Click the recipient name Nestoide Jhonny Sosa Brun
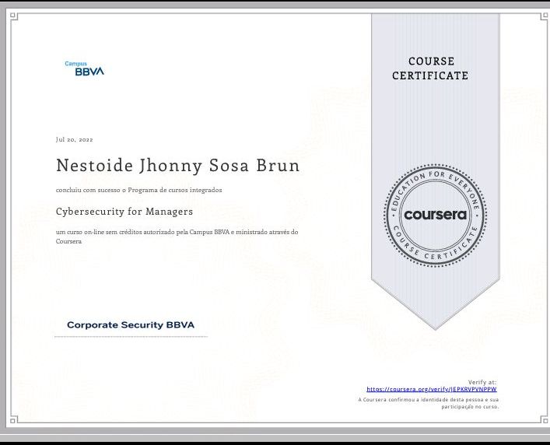This screenshot has height=445, width=550. (177, 166)
